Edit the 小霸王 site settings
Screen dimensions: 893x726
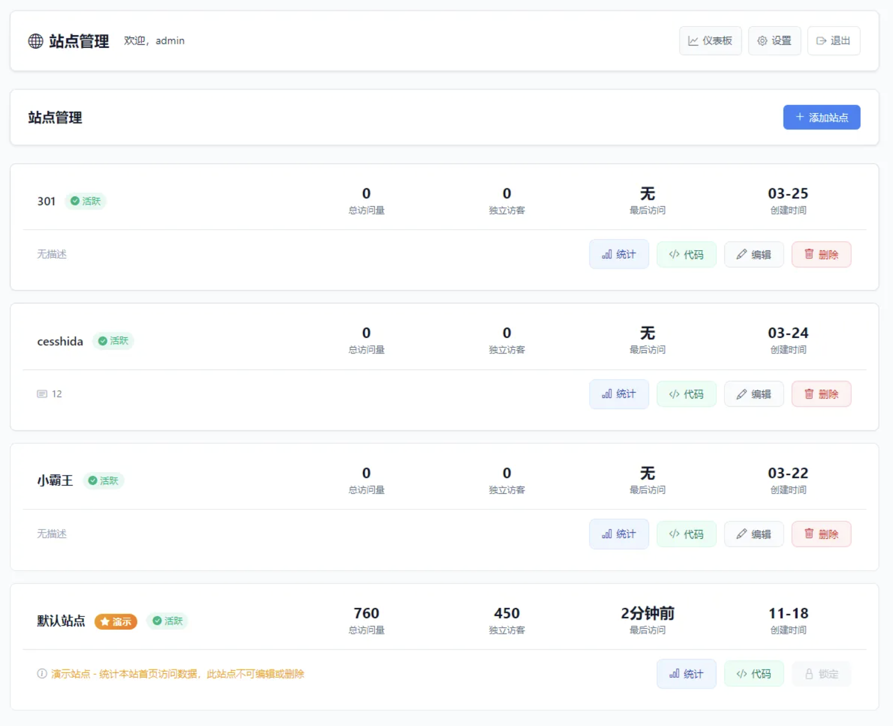(x=753, y=534)
